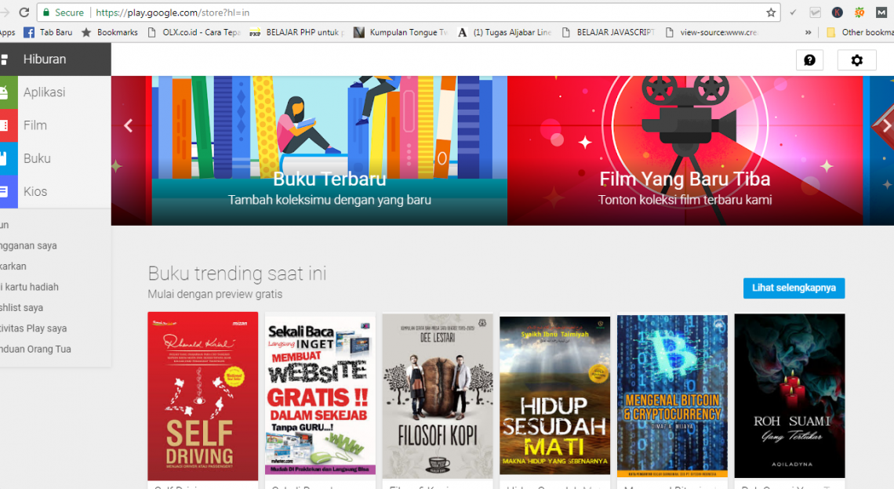Viewport: 894px width, 489px height.
Task: Click the previous carousel arrow
Action: 129,125
